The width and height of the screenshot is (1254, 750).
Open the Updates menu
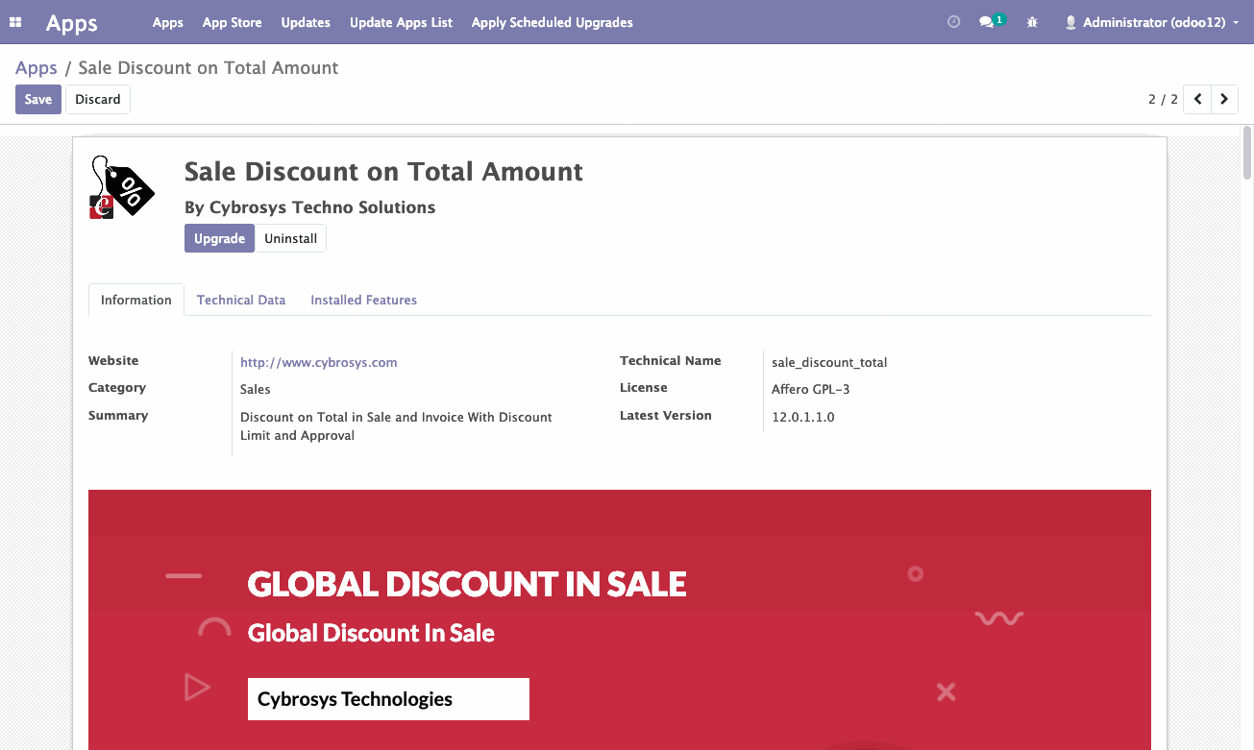(306, 22)
